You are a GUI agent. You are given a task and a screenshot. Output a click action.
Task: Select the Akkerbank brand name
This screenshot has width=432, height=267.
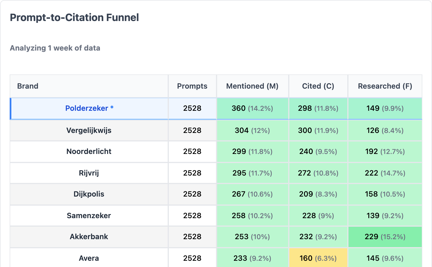pos(89,237)
